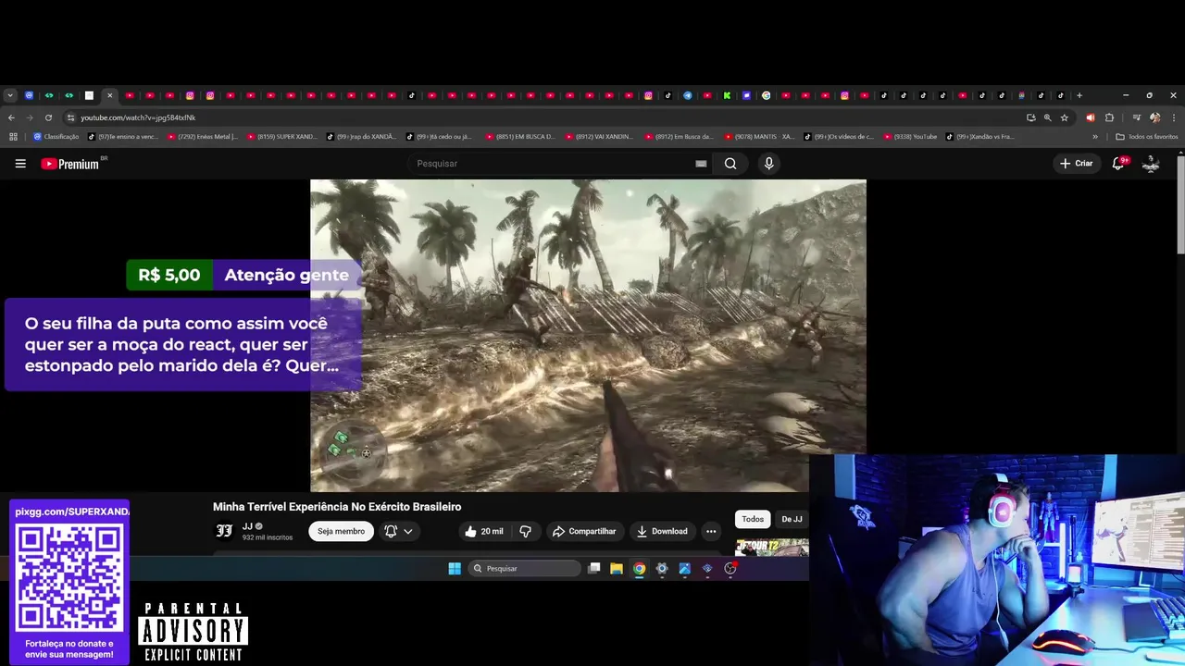Open Chrome from the taskbar

pos(639,569)
